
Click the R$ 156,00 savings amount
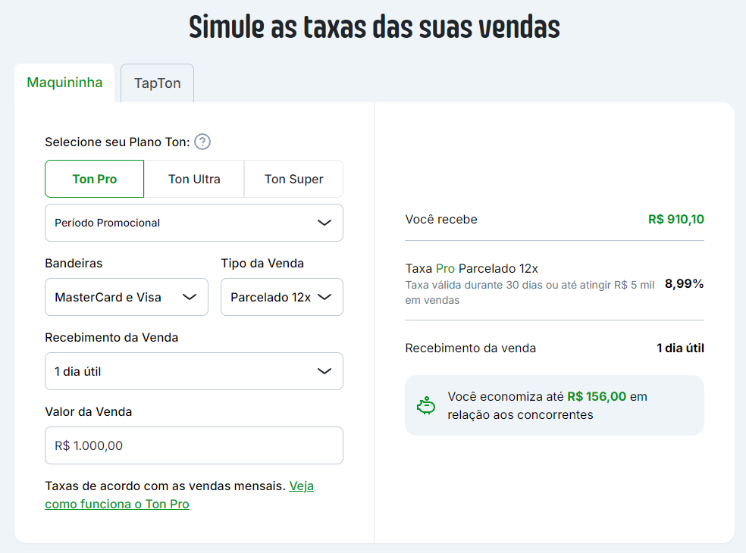pyautogui.click(x=597, y=396)
